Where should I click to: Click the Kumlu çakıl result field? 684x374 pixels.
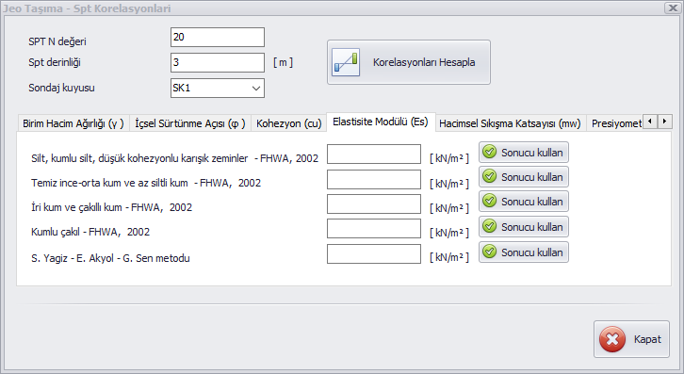pyautogui.click(x=374, y=229)
